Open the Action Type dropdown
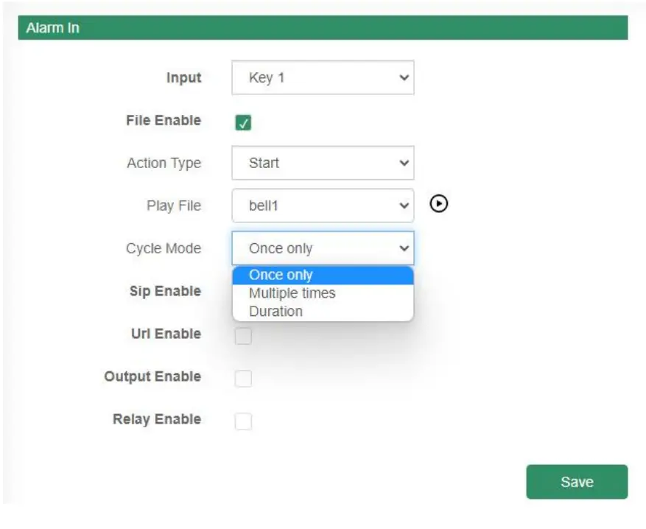 323,163
